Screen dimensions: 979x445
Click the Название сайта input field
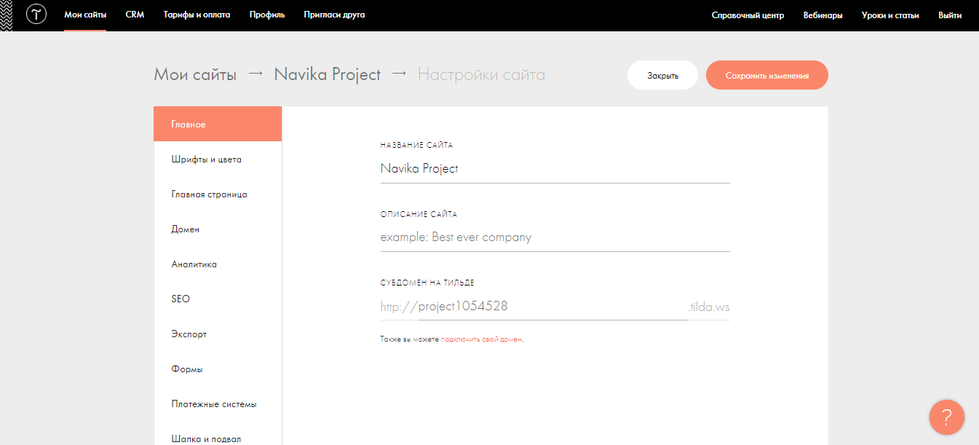click(554, 168)
